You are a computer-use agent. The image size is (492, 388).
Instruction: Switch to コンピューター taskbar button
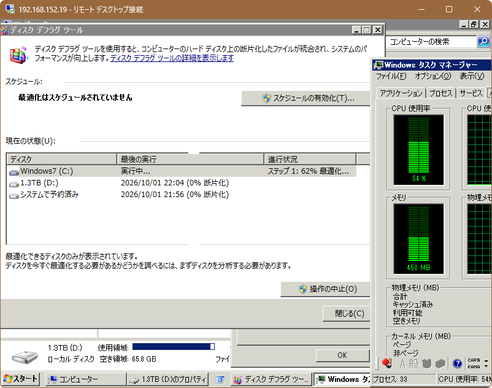[86, 379]
